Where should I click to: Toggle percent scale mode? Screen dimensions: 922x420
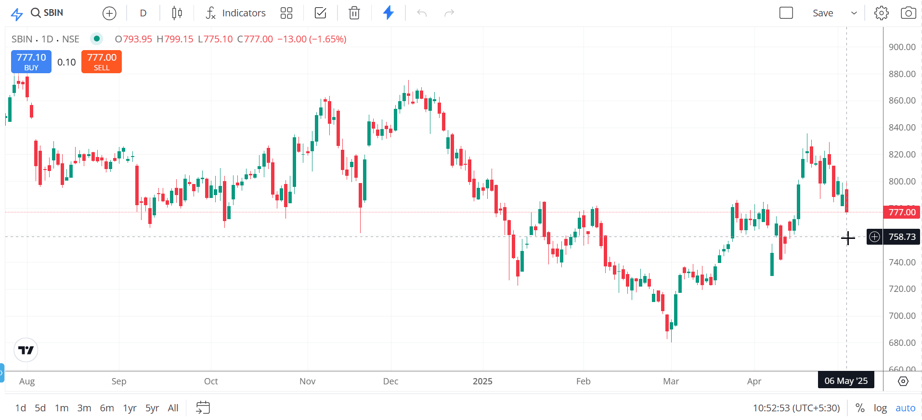(x=860, y=408)
